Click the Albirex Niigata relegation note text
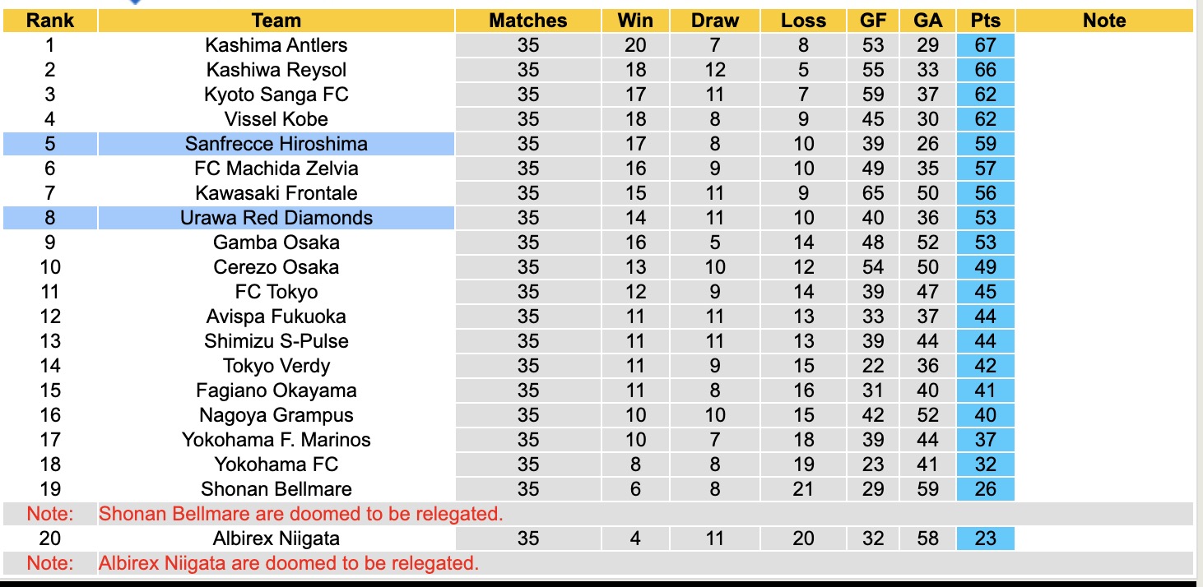 click(x=289, y=563)
